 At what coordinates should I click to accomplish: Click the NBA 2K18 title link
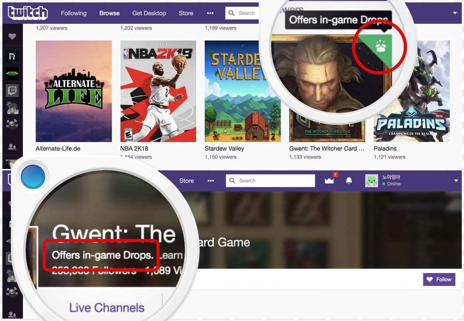pyautogui.click(x=134, y=149)
